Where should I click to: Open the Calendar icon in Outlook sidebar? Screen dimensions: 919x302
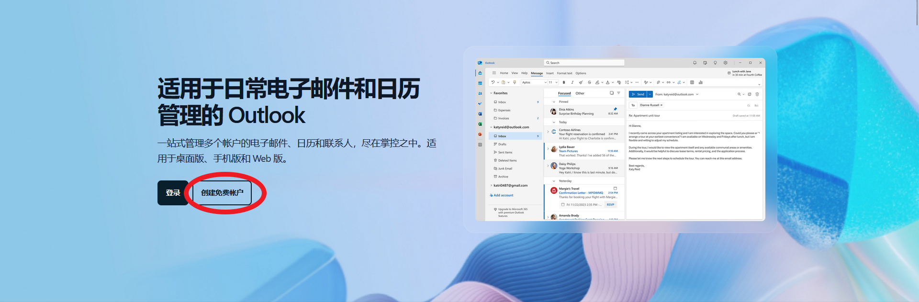(x=480, y=83)
